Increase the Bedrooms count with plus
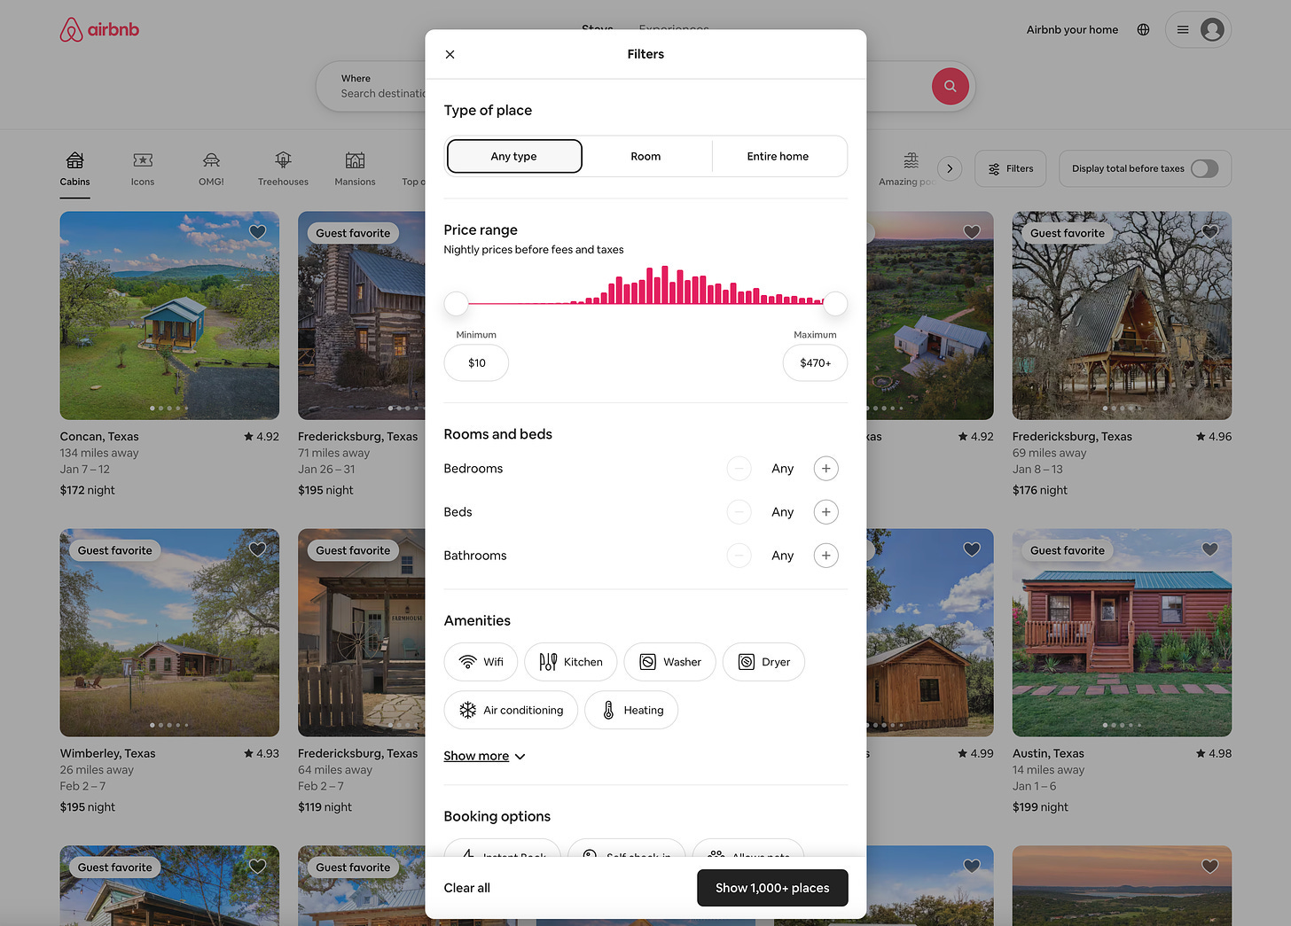Screen dimensions: 1291x926 (x=825, y=468)
